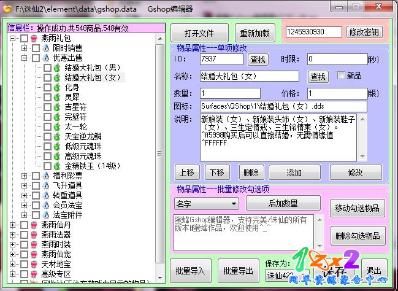Expand the 飞升道具 tree node

tap(25, 185)
